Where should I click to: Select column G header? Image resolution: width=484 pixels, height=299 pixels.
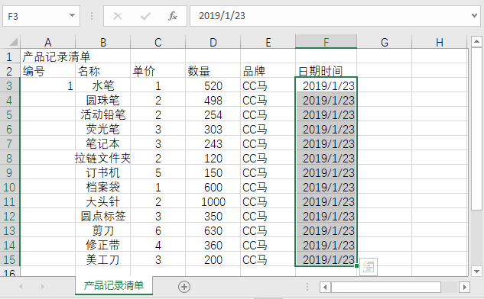385,42
